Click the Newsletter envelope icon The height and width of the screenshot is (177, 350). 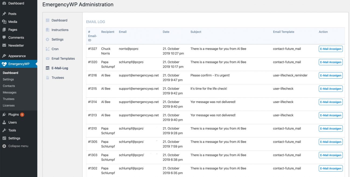tap(4, 45)
